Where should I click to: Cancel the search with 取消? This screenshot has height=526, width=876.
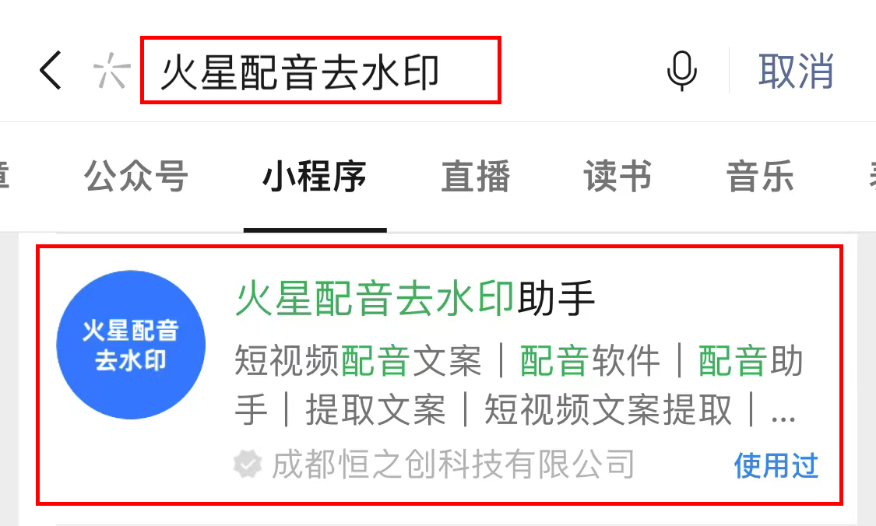pyautogui.click(x=796, y=71)
